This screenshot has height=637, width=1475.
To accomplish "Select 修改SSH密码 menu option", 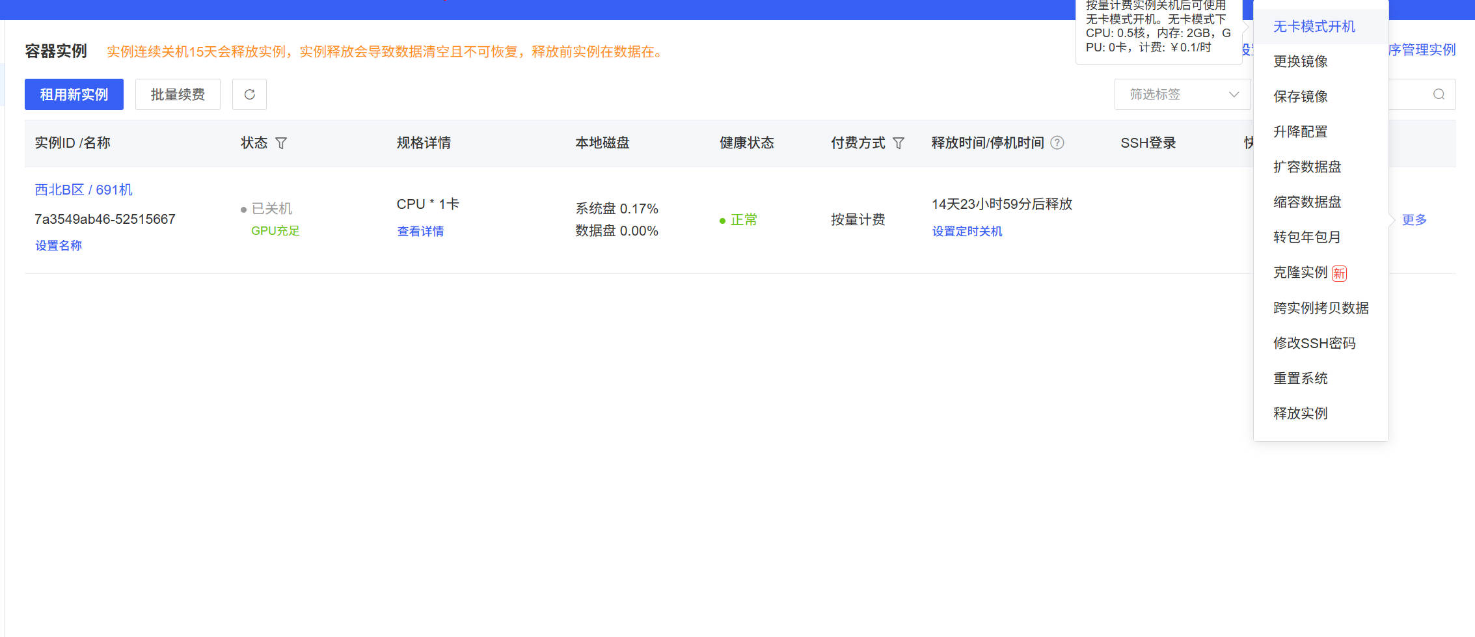I will [x=1321, y=344].
